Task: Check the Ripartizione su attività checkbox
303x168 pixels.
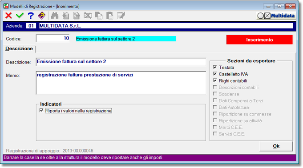Action: (215, 120)
